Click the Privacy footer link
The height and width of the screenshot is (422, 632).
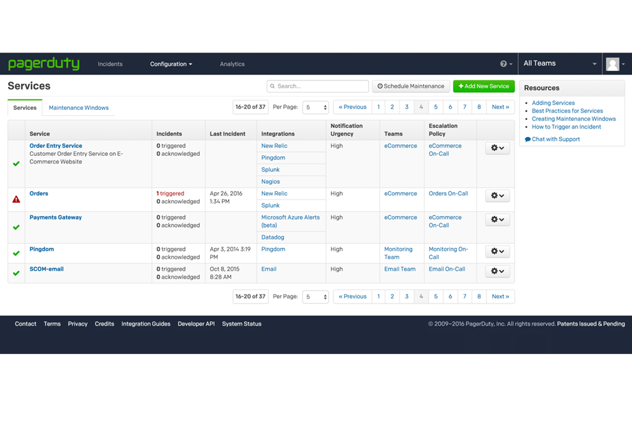coord(78,324)
